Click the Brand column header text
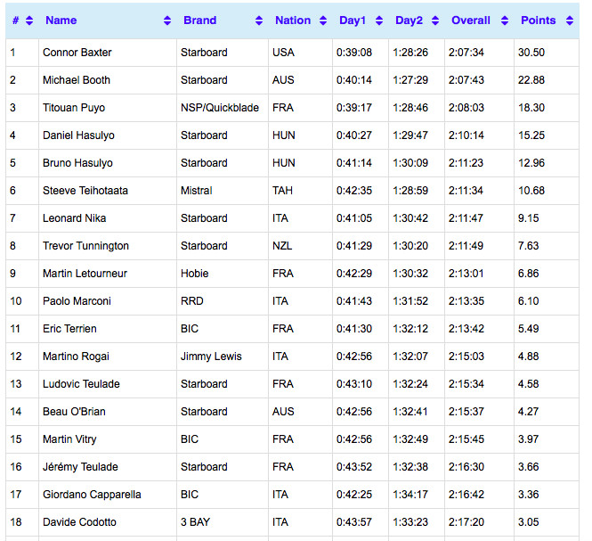 [200, 20]
